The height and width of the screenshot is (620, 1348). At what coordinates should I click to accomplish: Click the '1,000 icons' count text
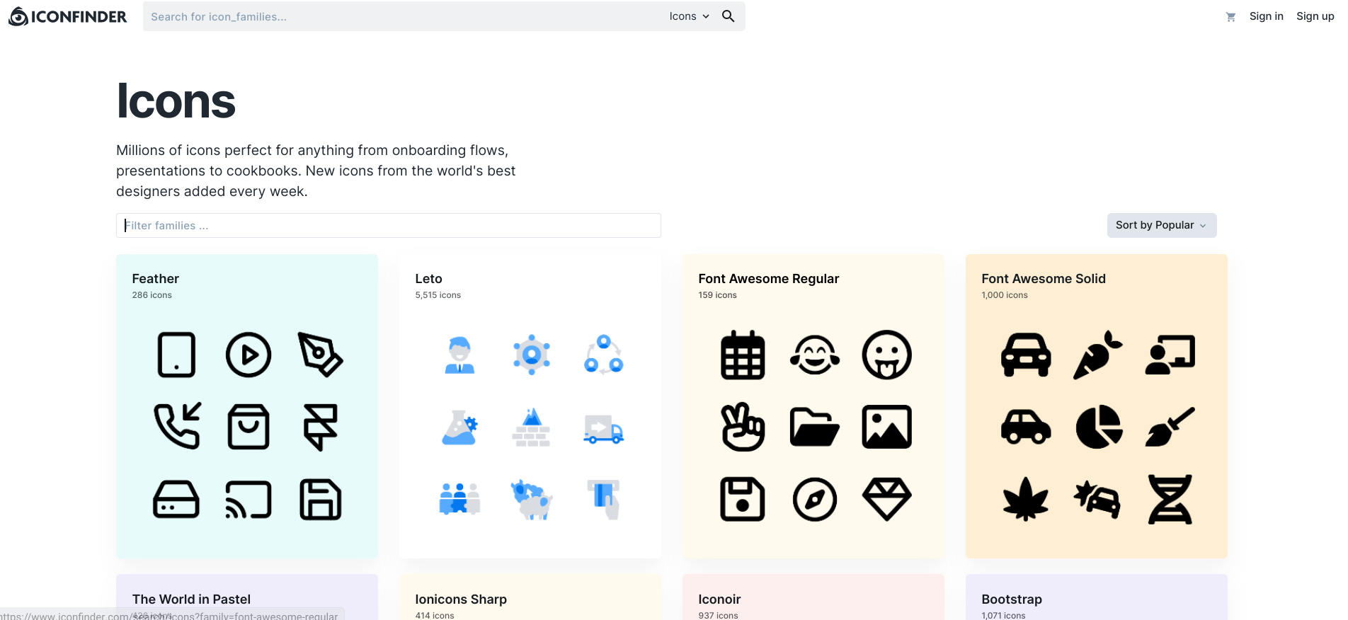[1004, 295]
